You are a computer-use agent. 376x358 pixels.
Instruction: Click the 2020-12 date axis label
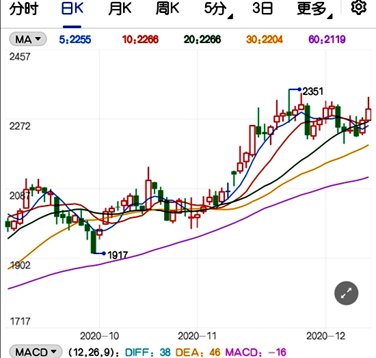pyautogui.click(x=325, y=336)
